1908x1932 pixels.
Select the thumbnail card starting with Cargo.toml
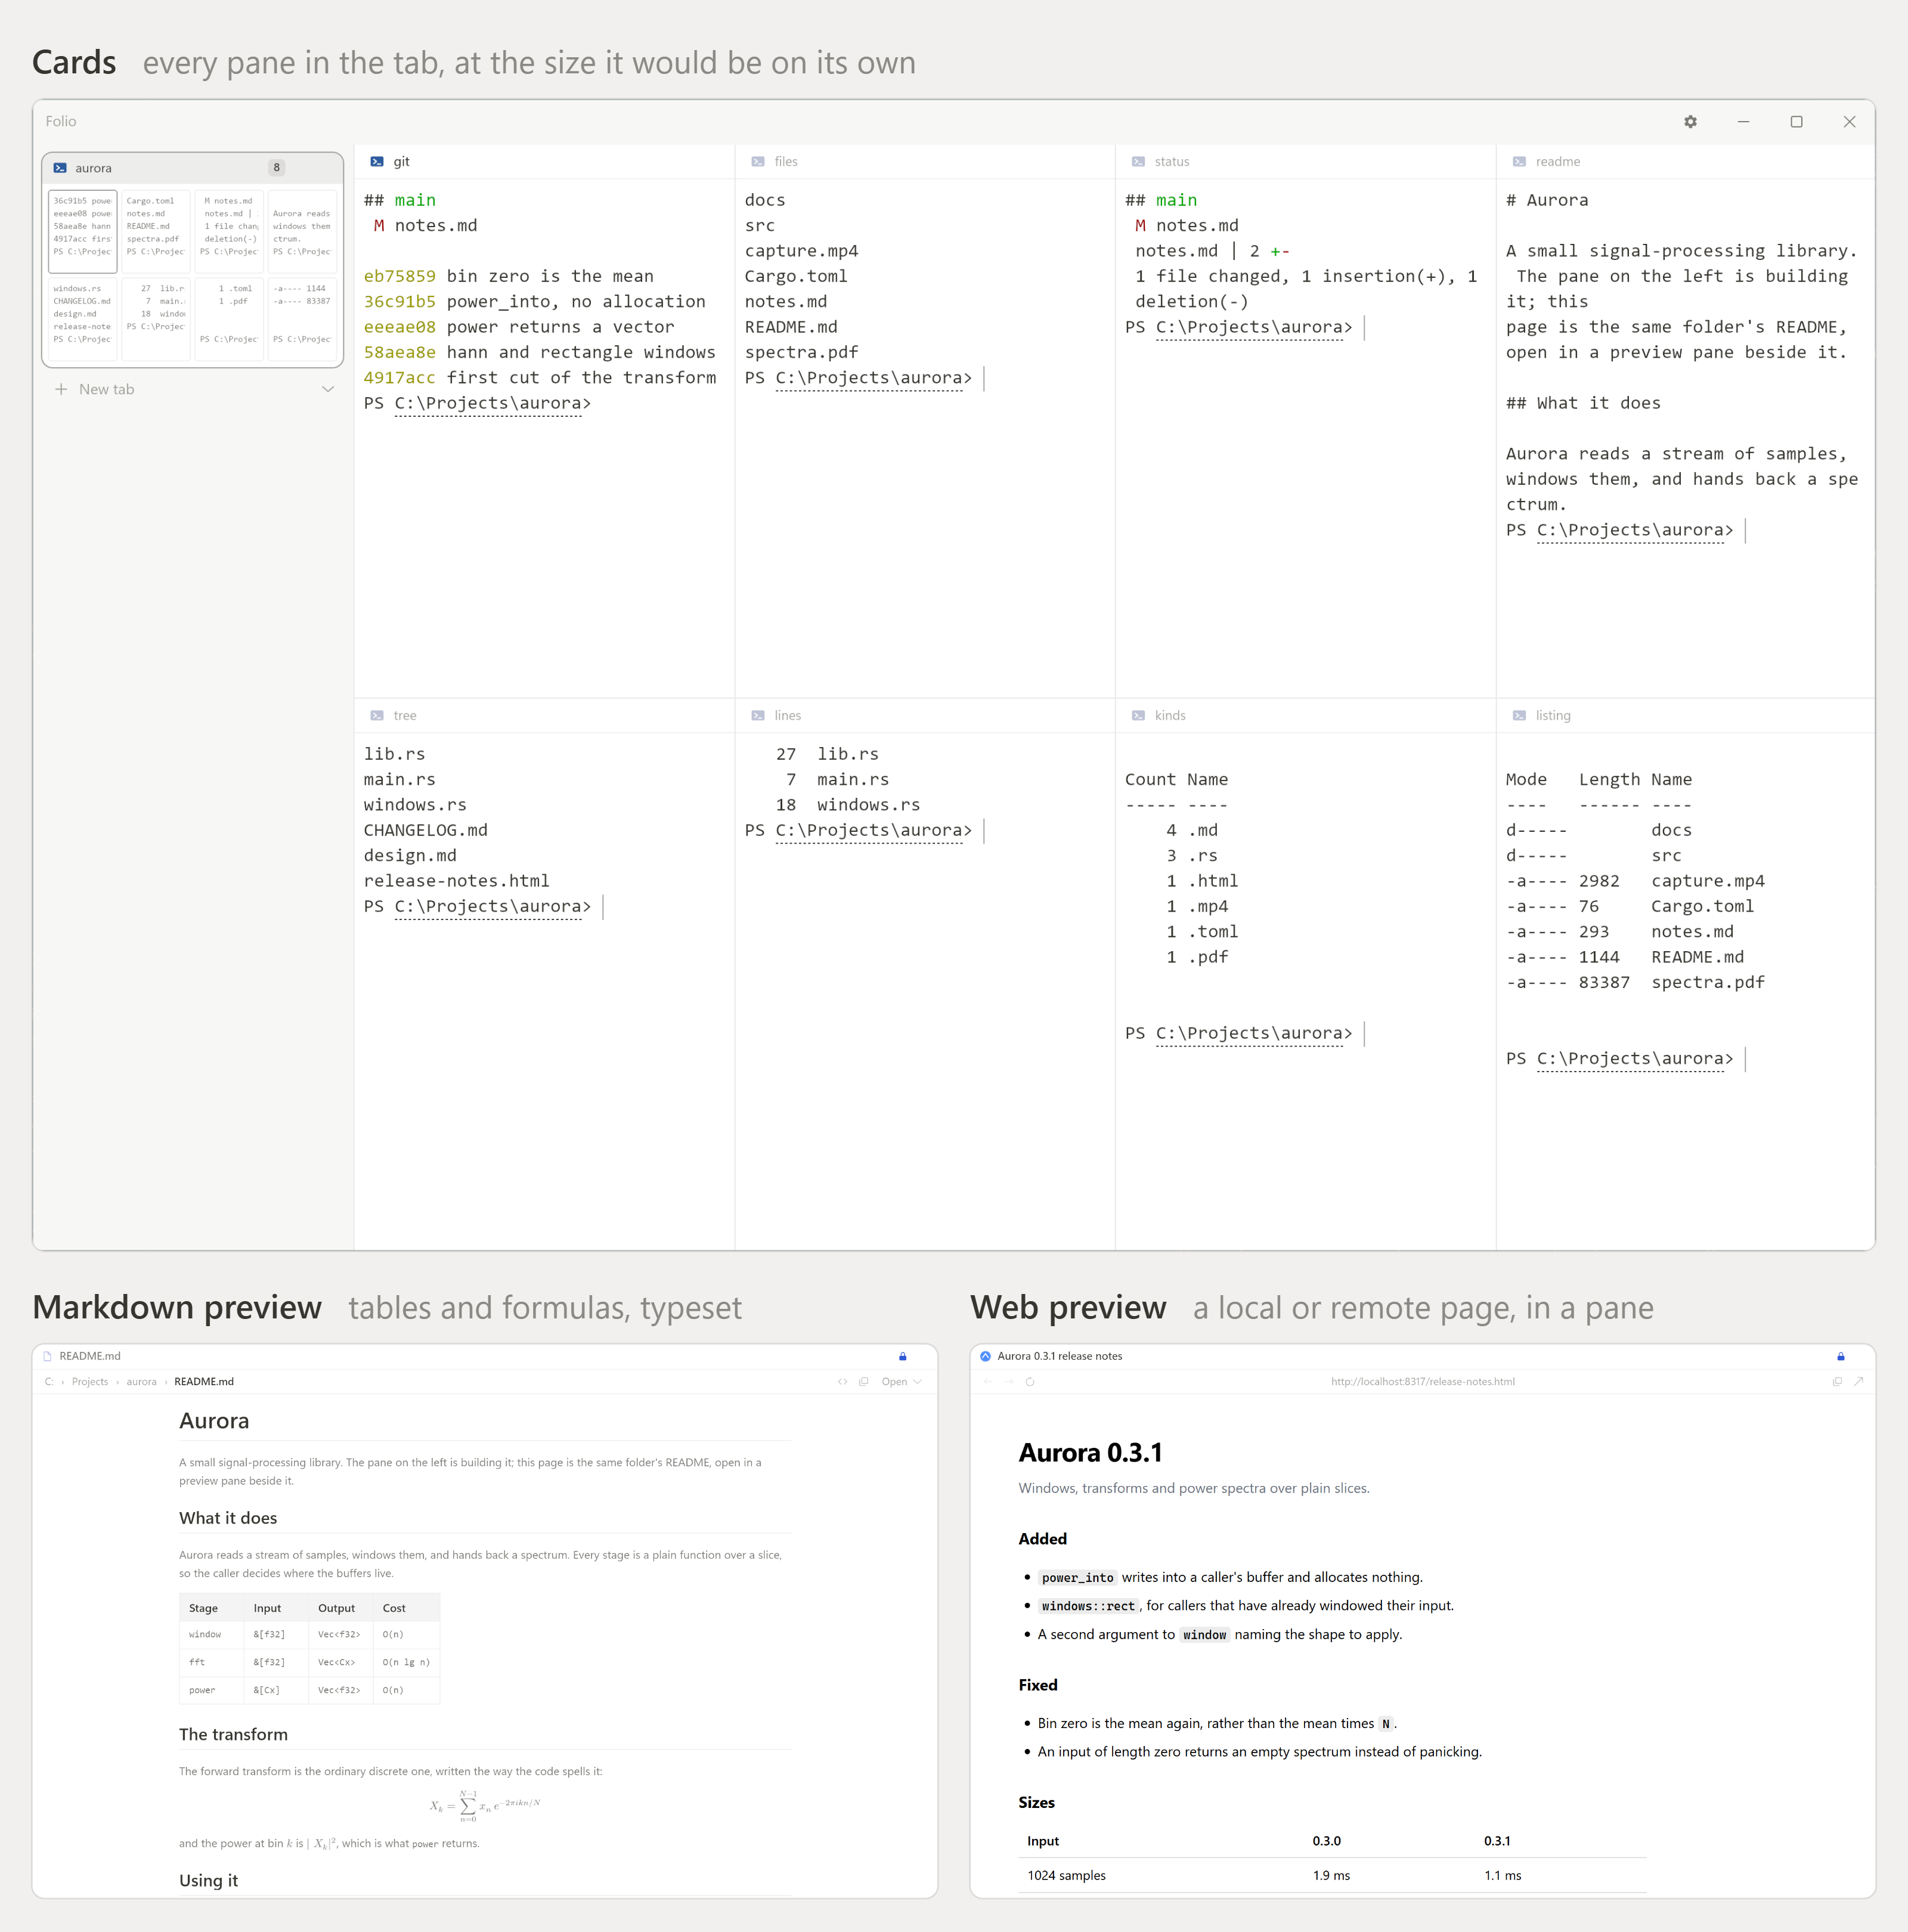156,231
